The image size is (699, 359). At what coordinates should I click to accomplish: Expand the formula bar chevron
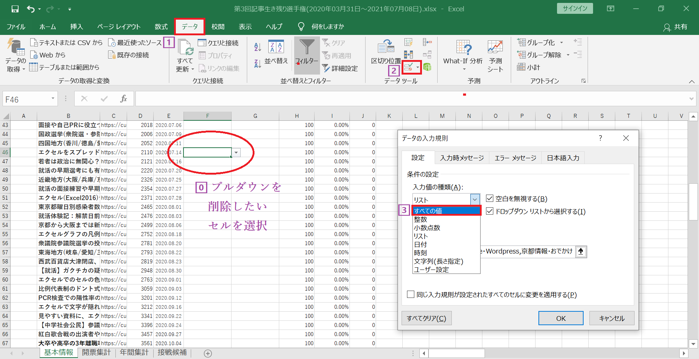691,99
